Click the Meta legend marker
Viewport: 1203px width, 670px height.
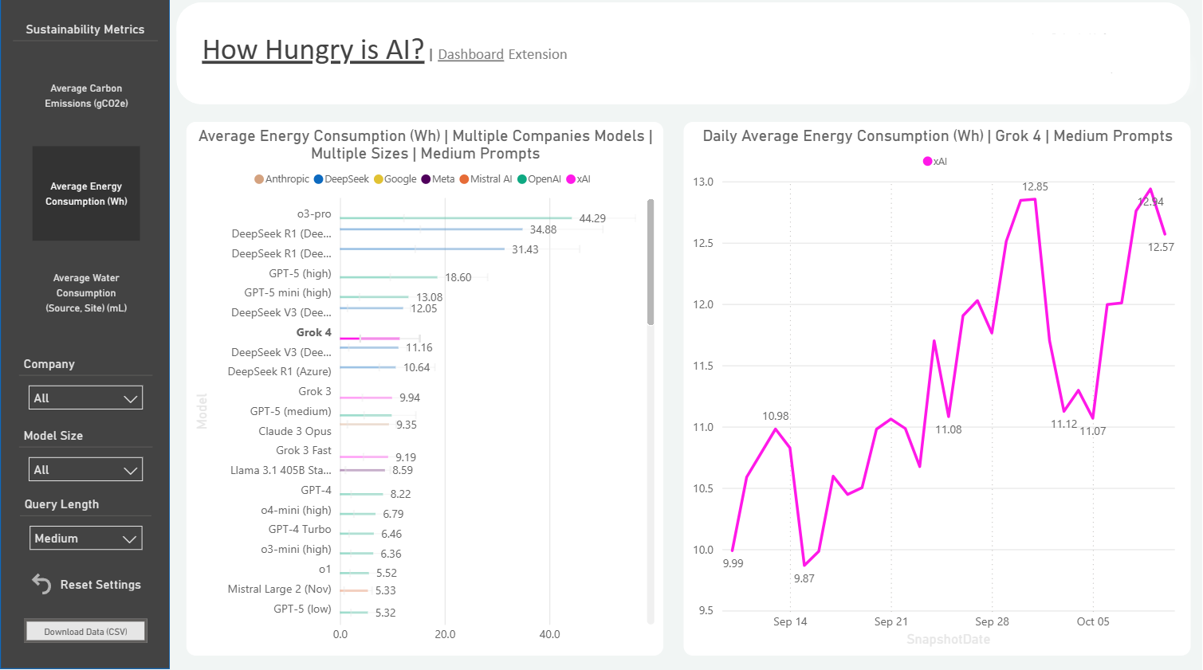pyautogui.click(x=427, y=179)
